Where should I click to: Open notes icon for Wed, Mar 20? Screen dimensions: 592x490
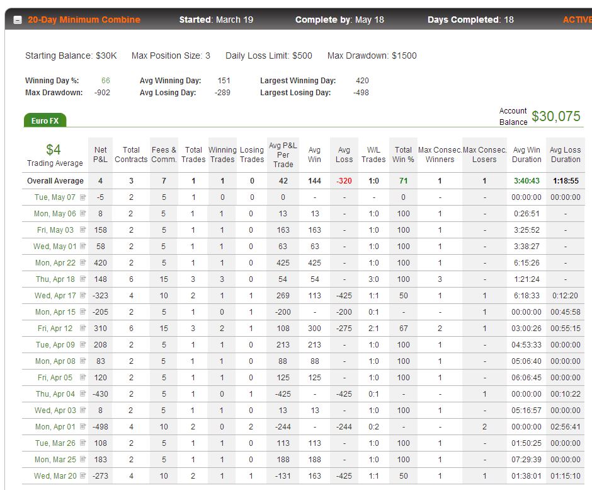tap(83, 475)
